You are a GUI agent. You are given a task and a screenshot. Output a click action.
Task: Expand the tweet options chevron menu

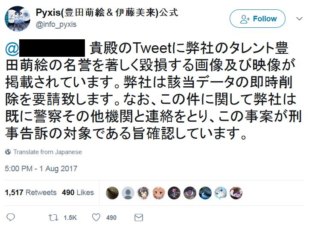tap(299, 19)
